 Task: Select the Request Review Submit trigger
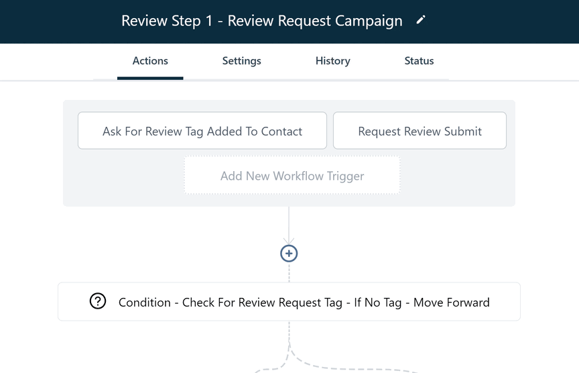click(420, 131)
